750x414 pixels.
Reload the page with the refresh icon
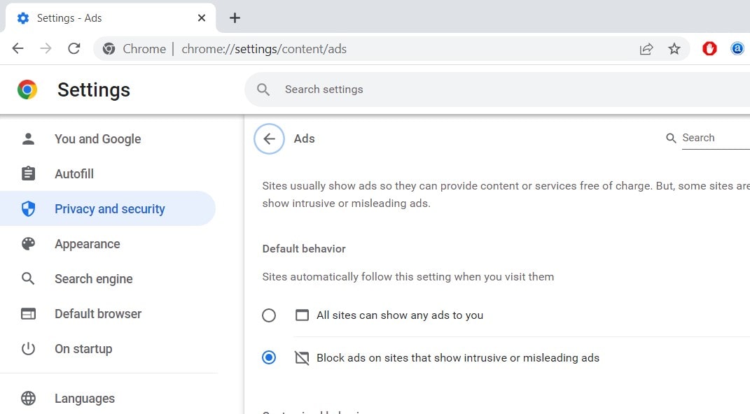tap(74, 49)
